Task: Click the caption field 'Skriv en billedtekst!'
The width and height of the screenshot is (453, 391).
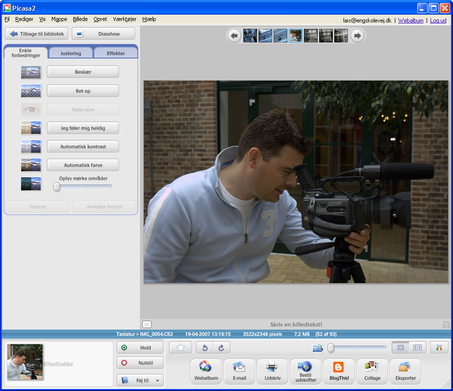Action: pyautogui.click(x=296, y=324)
